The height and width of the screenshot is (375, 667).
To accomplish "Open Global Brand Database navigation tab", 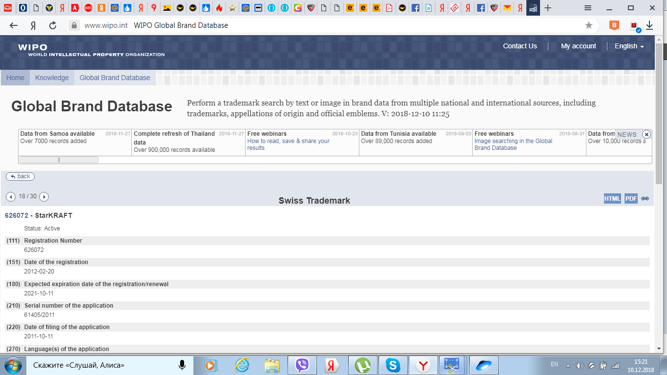I will tap(115, 78).
